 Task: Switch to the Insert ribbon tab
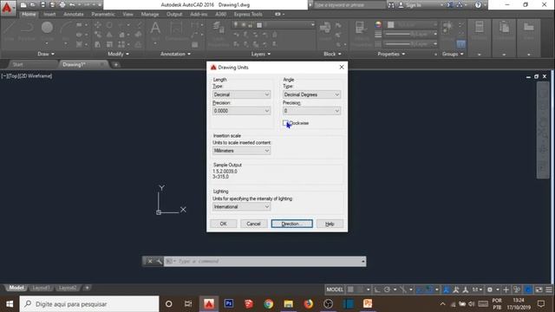pyautogui.click(x=49, y=14)
